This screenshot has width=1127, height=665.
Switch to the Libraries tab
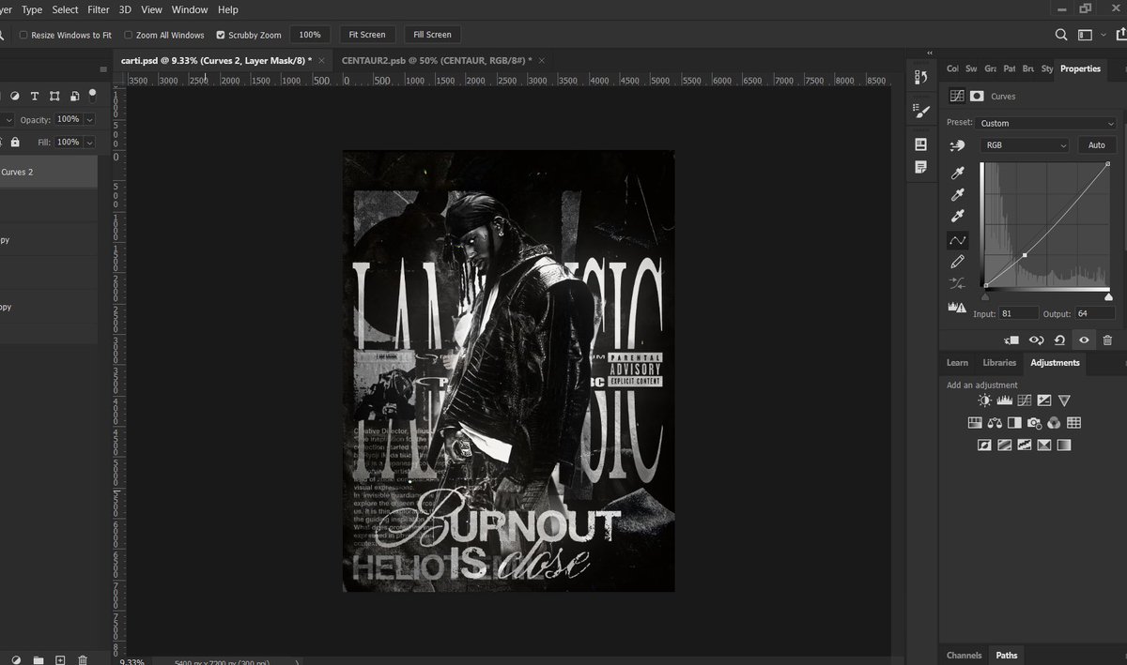(999, 363)
